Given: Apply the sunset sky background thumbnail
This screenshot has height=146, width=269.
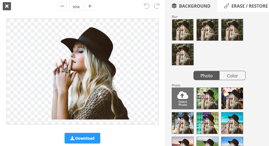Looking at the screenshot, I should tap(183, 141).
